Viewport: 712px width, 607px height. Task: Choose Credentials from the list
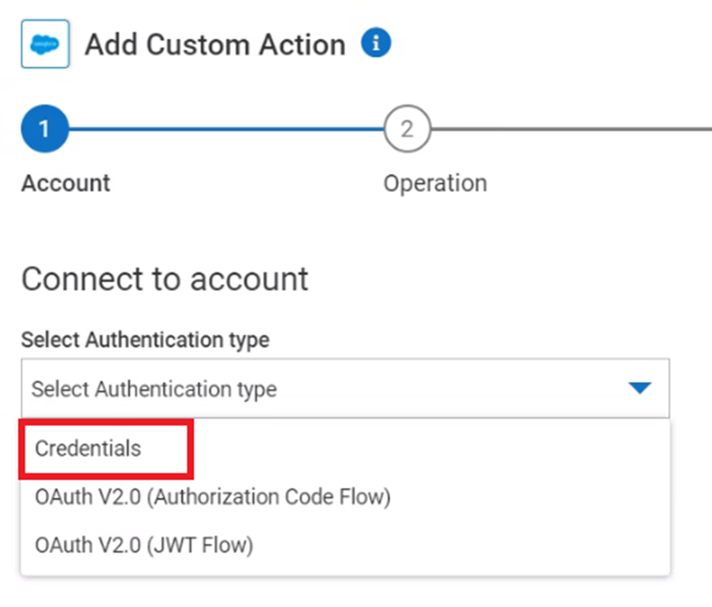(x=87, y=448)
